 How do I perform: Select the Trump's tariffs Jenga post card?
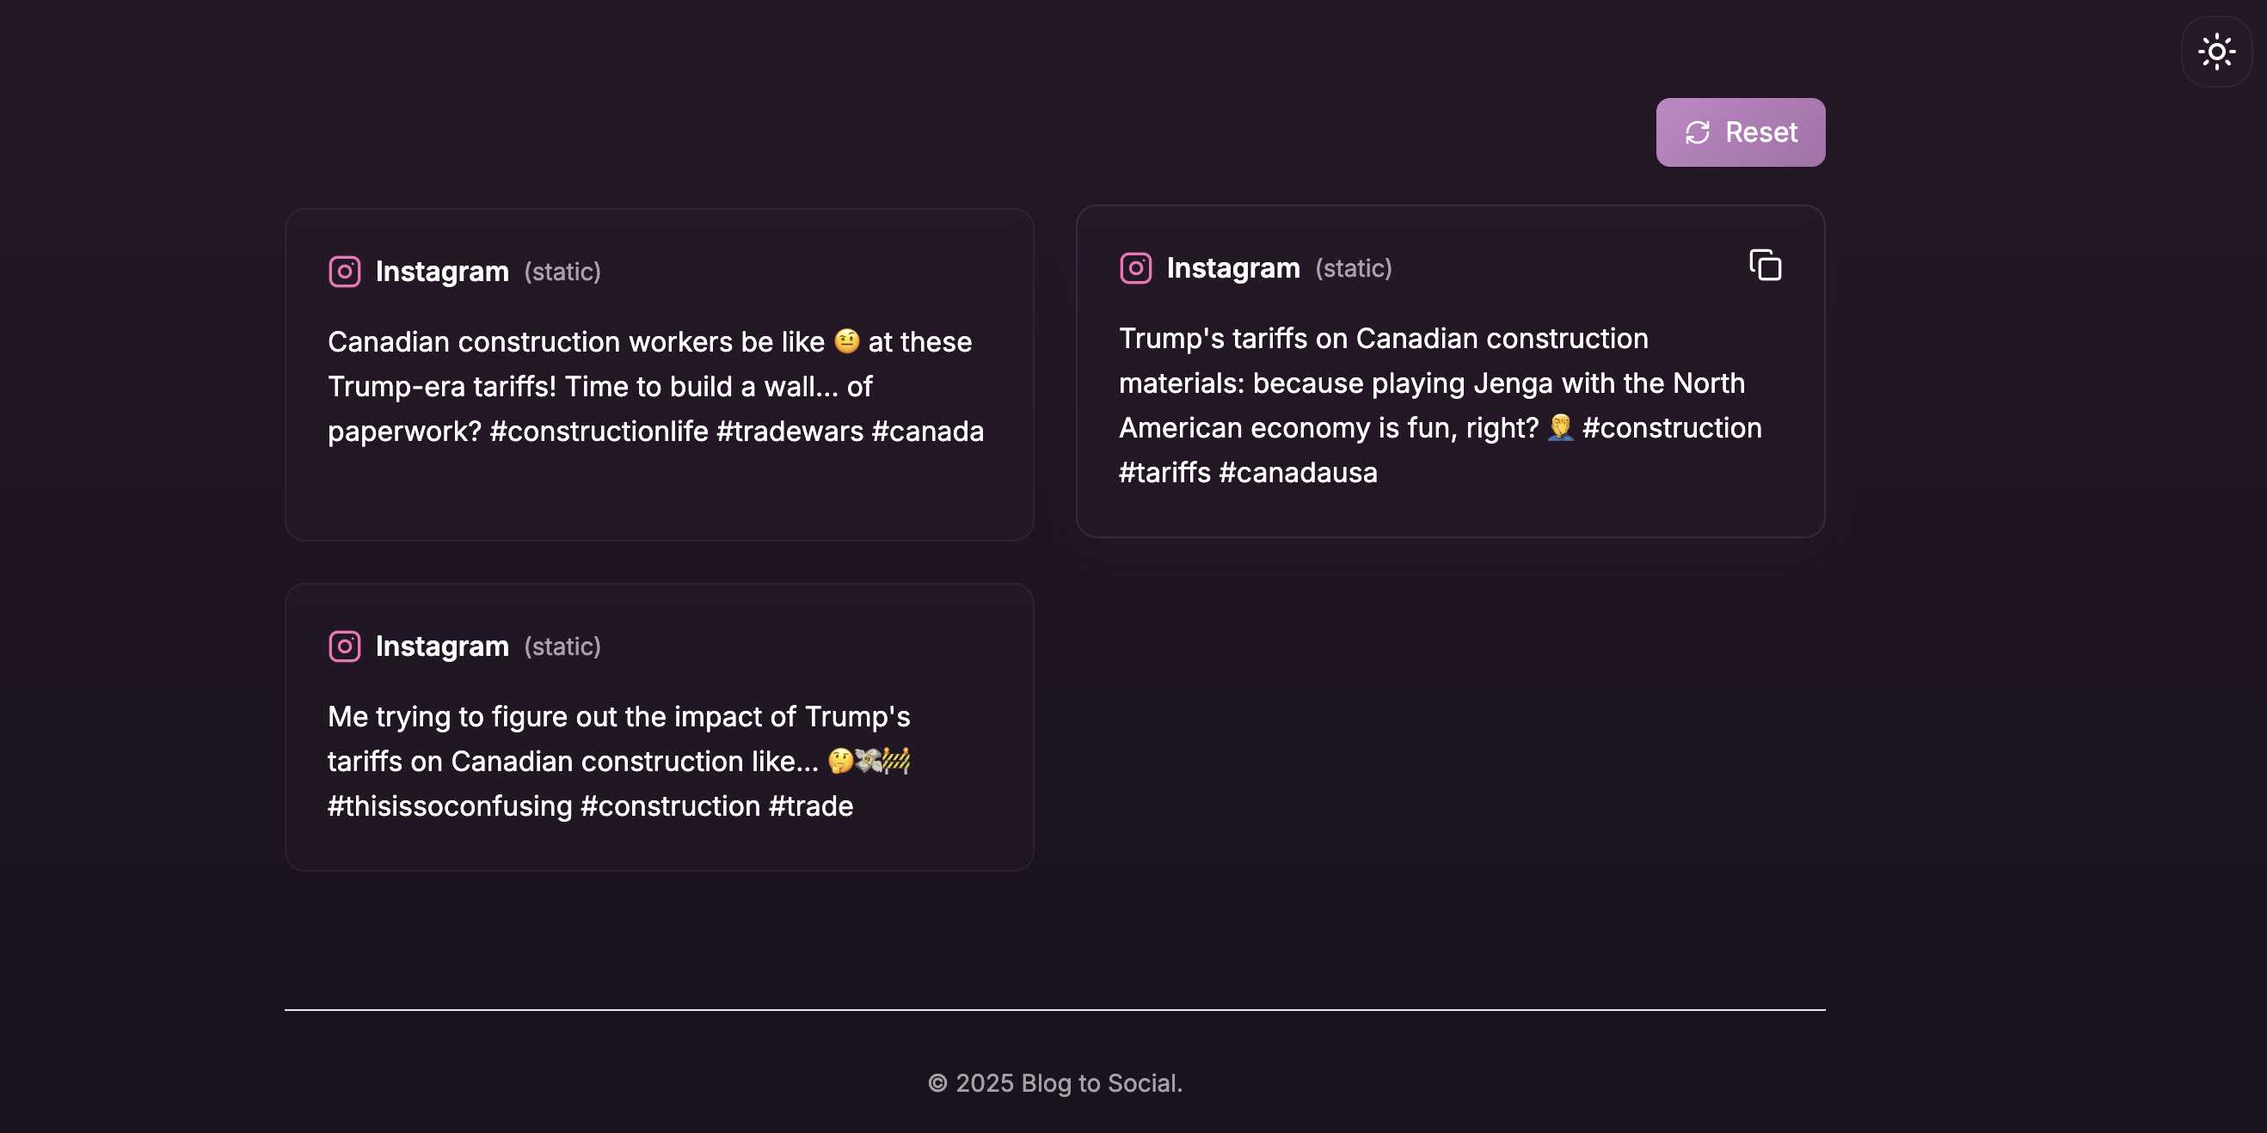[1450, 371]
